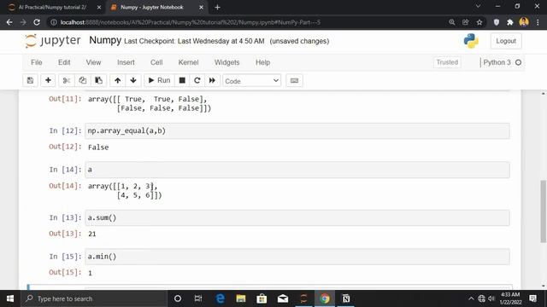Go forward in browser history
Screen dimensions: 547x307
(23, 22)
